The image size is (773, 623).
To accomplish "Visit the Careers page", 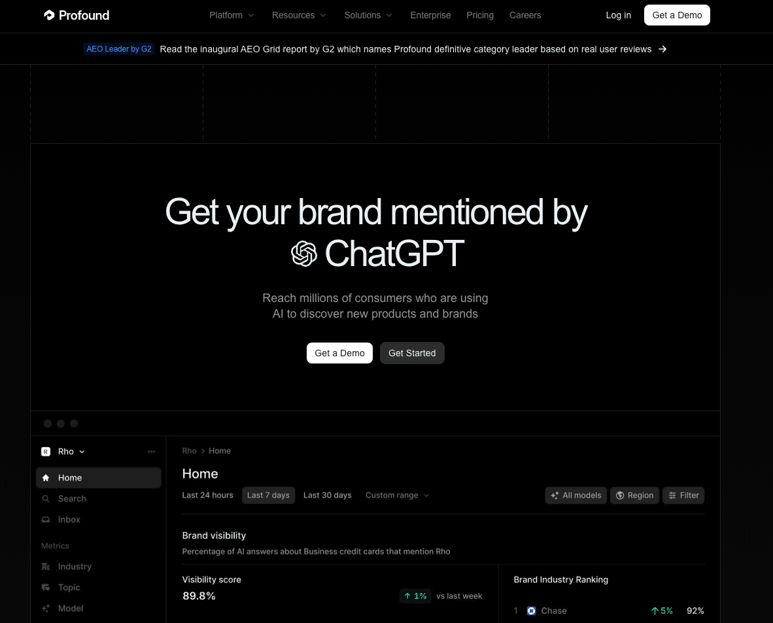I will click(525, 15).
